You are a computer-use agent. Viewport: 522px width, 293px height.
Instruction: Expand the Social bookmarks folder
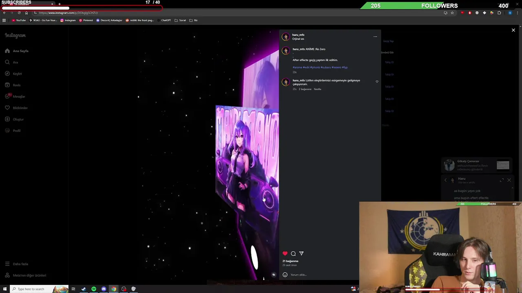point(180,20)
